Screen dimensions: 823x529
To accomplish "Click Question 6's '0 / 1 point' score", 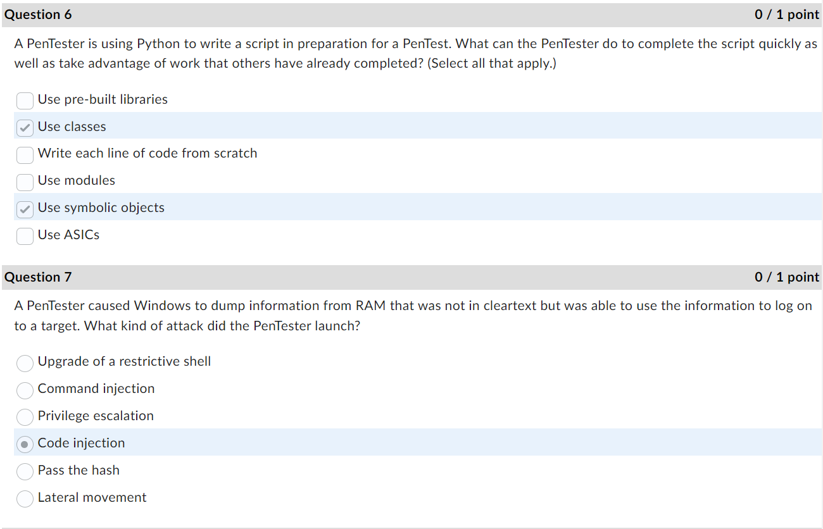I will coord(787,15).
